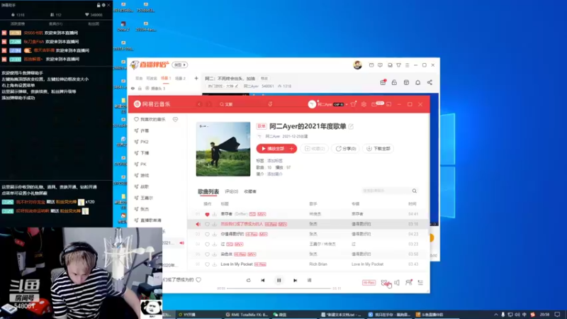Viewport: 567px width, 319px height.
Task: Pause the playing song in NetEase player
Action: (x=279, y=280)
